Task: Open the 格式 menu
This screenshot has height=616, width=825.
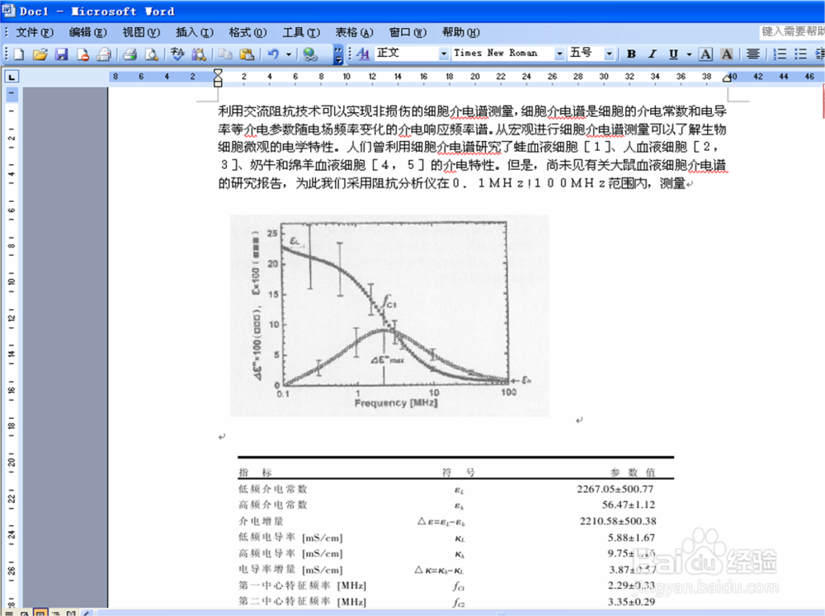Action: (247, 32)
